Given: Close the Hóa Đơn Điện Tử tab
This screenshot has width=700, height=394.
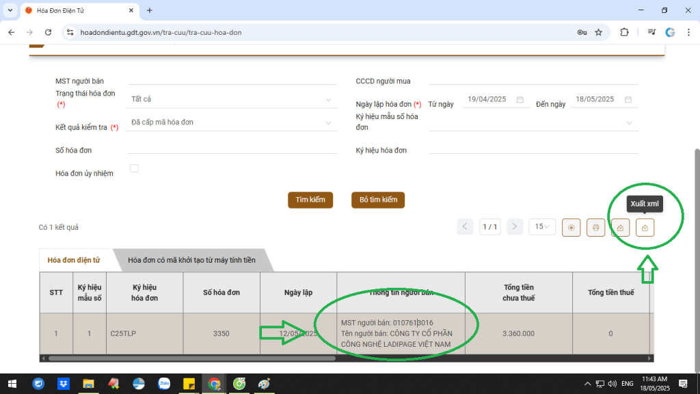Looking at the screenshot, I should [131, 10].
